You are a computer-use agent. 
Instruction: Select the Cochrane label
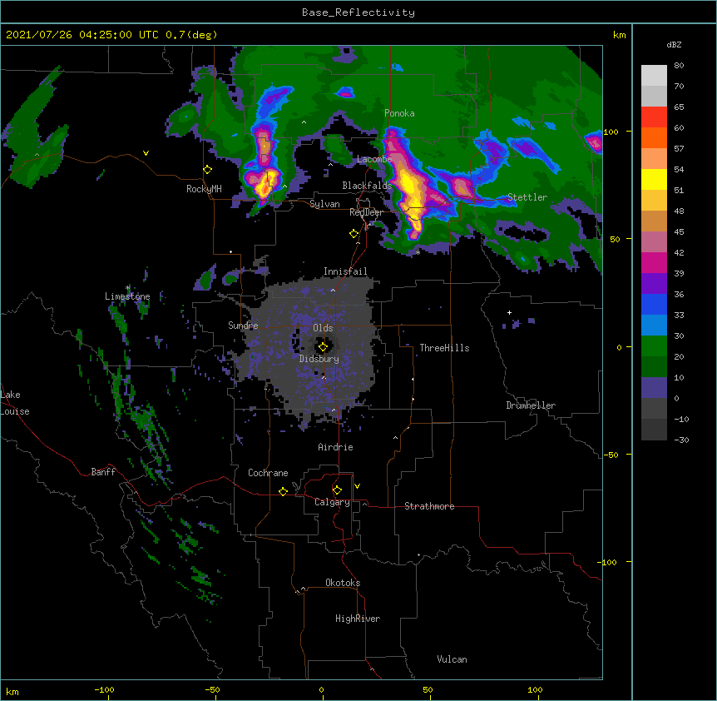[268, 473]
